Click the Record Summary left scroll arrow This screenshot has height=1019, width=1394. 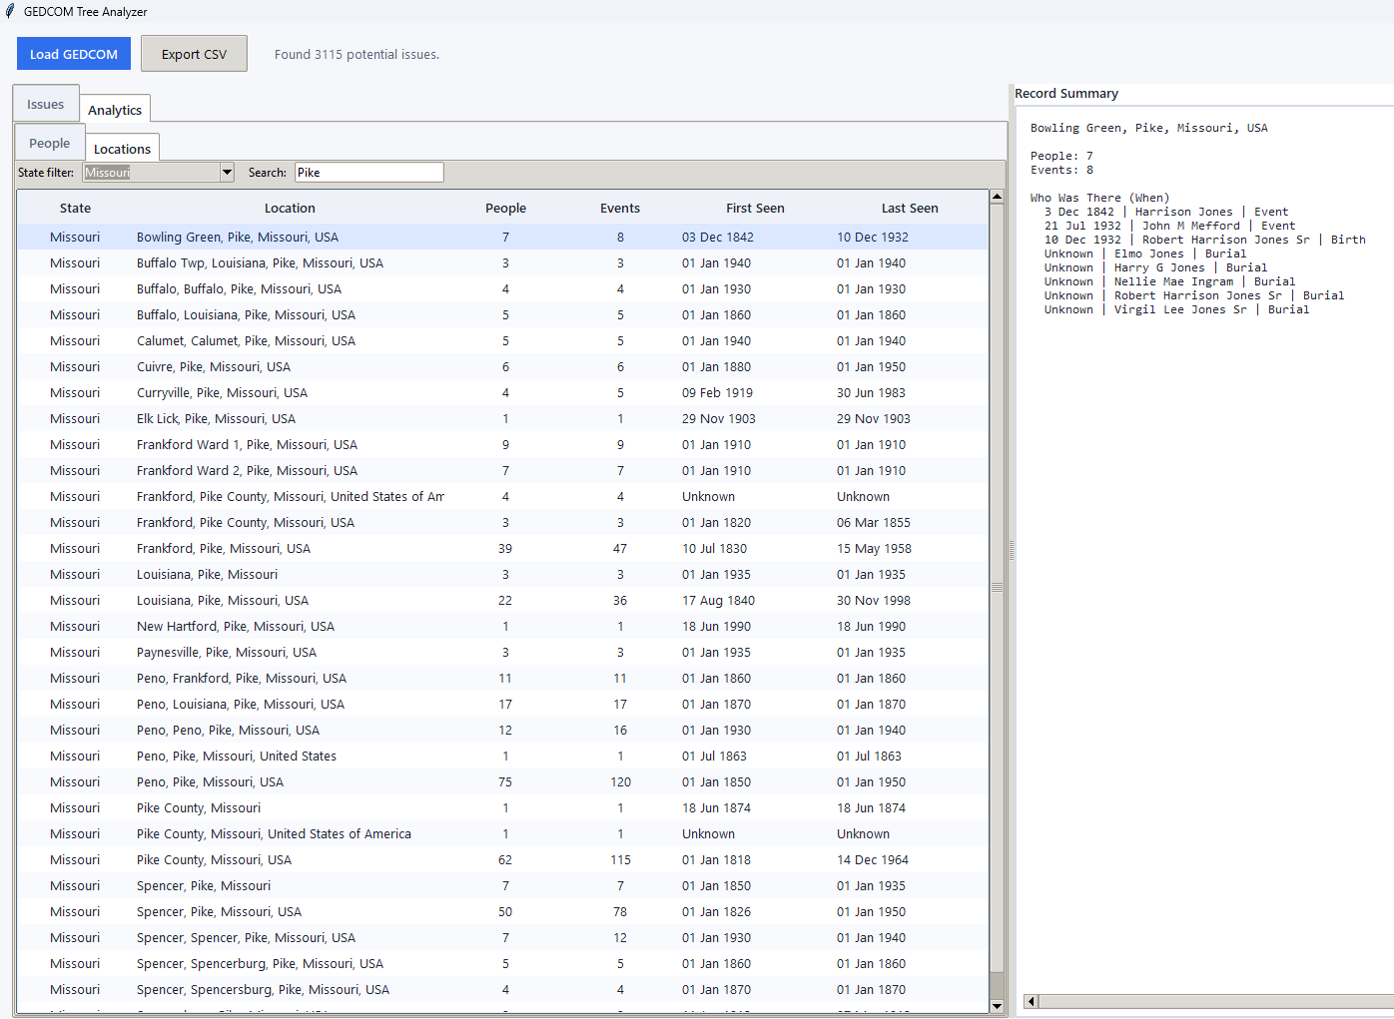[x=1032, y=1001]
